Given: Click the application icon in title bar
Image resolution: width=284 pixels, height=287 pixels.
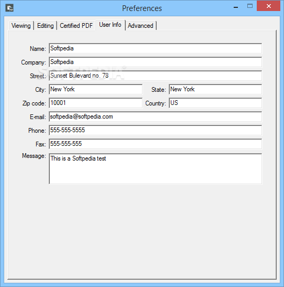Looking at the screenshot, I should tap(9, 8).
